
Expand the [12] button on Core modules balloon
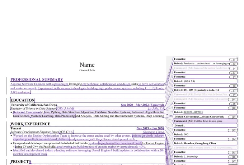click(233, 117)
